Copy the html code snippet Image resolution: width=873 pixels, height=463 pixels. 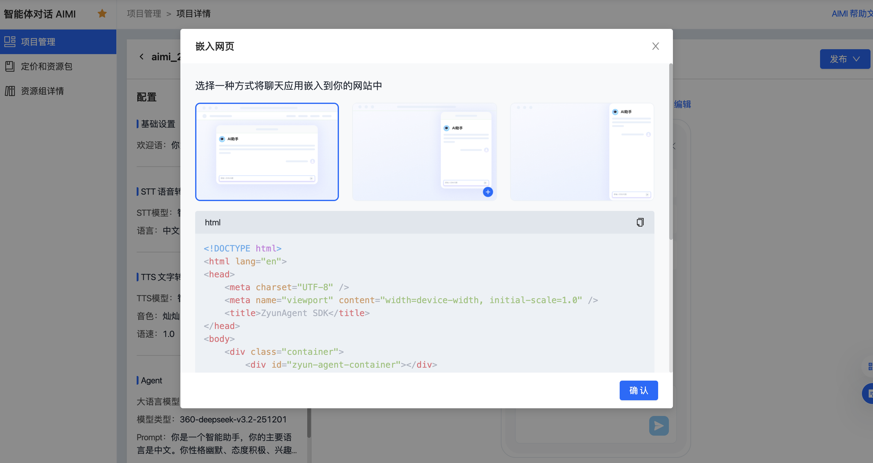640,222
